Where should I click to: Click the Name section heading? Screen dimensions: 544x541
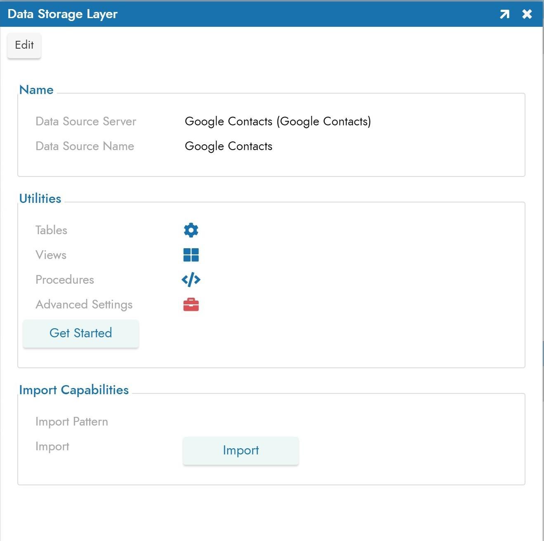click(x=36, y=90)
